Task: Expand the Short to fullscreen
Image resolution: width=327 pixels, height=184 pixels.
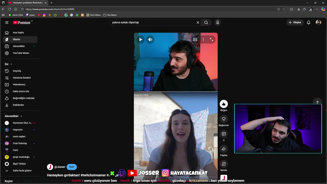Action: pyautogui.click(x=212, y=40)
